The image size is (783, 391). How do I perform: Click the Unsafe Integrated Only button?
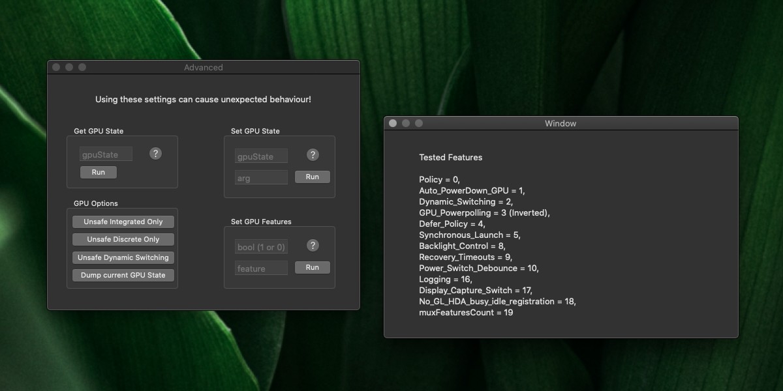click(123, 222)
